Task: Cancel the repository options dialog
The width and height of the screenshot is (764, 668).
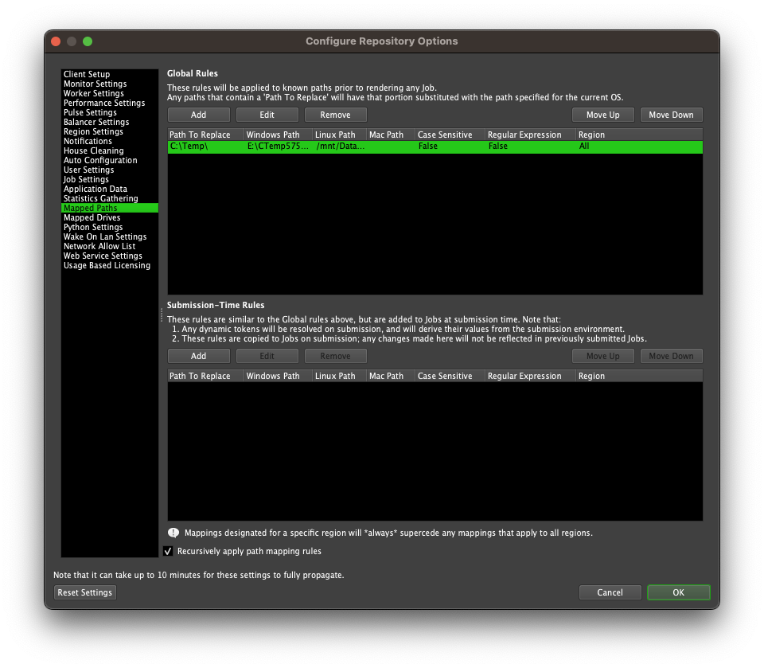Action: pos(610,592)
